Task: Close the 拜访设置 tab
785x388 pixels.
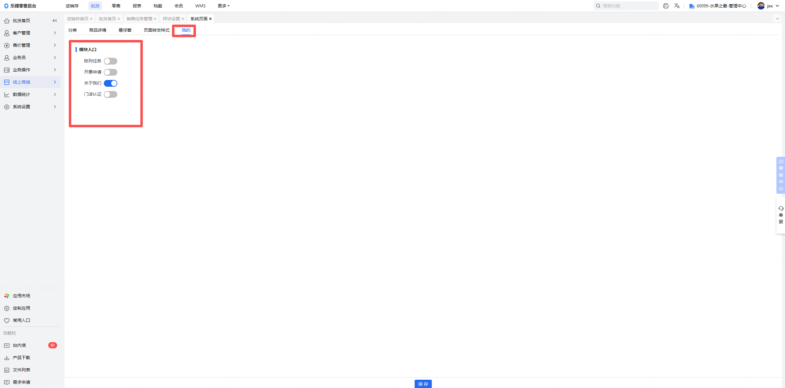Action: [x=183, y=19]
